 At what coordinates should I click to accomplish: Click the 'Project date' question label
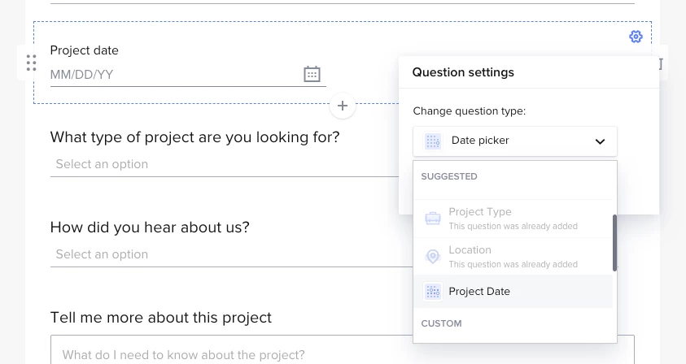(85, 50)
